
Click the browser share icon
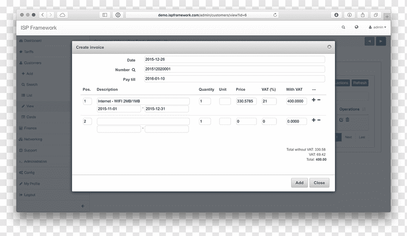pyautogui.click(x=363, y=15)
